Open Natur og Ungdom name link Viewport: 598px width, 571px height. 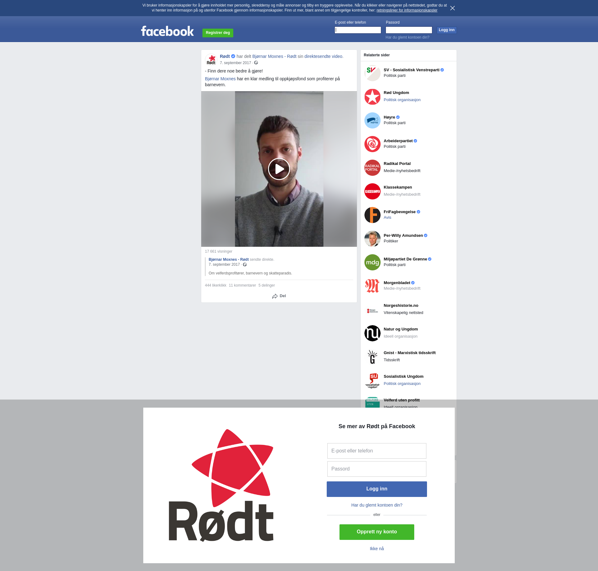coord(401,329)
